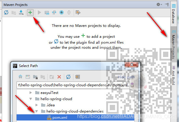Select the hello-spring-cloud folder
The height and width of the screenshot is (122, 179).
[x=56, y=99]
